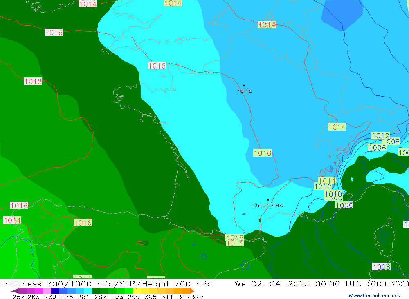Click the orange right arrow of the legend

click(x=192, y=291)
